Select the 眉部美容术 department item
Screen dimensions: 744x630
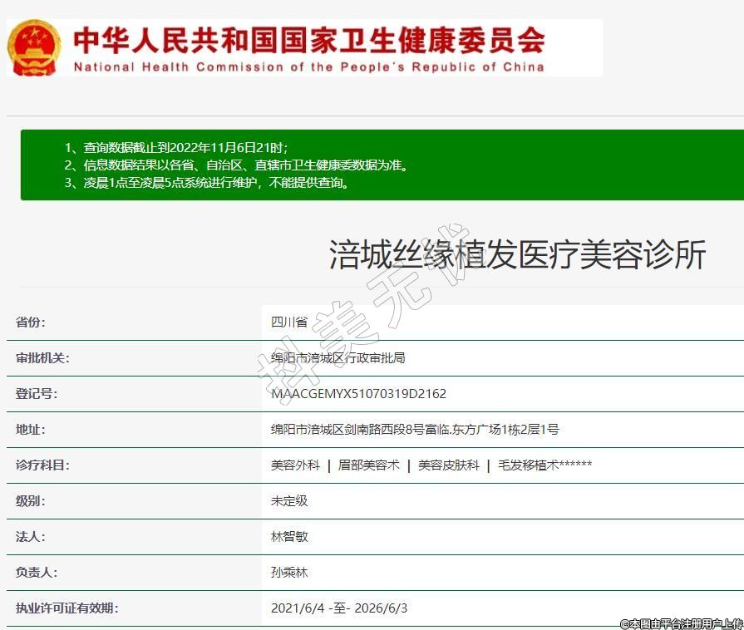[368, 465]
